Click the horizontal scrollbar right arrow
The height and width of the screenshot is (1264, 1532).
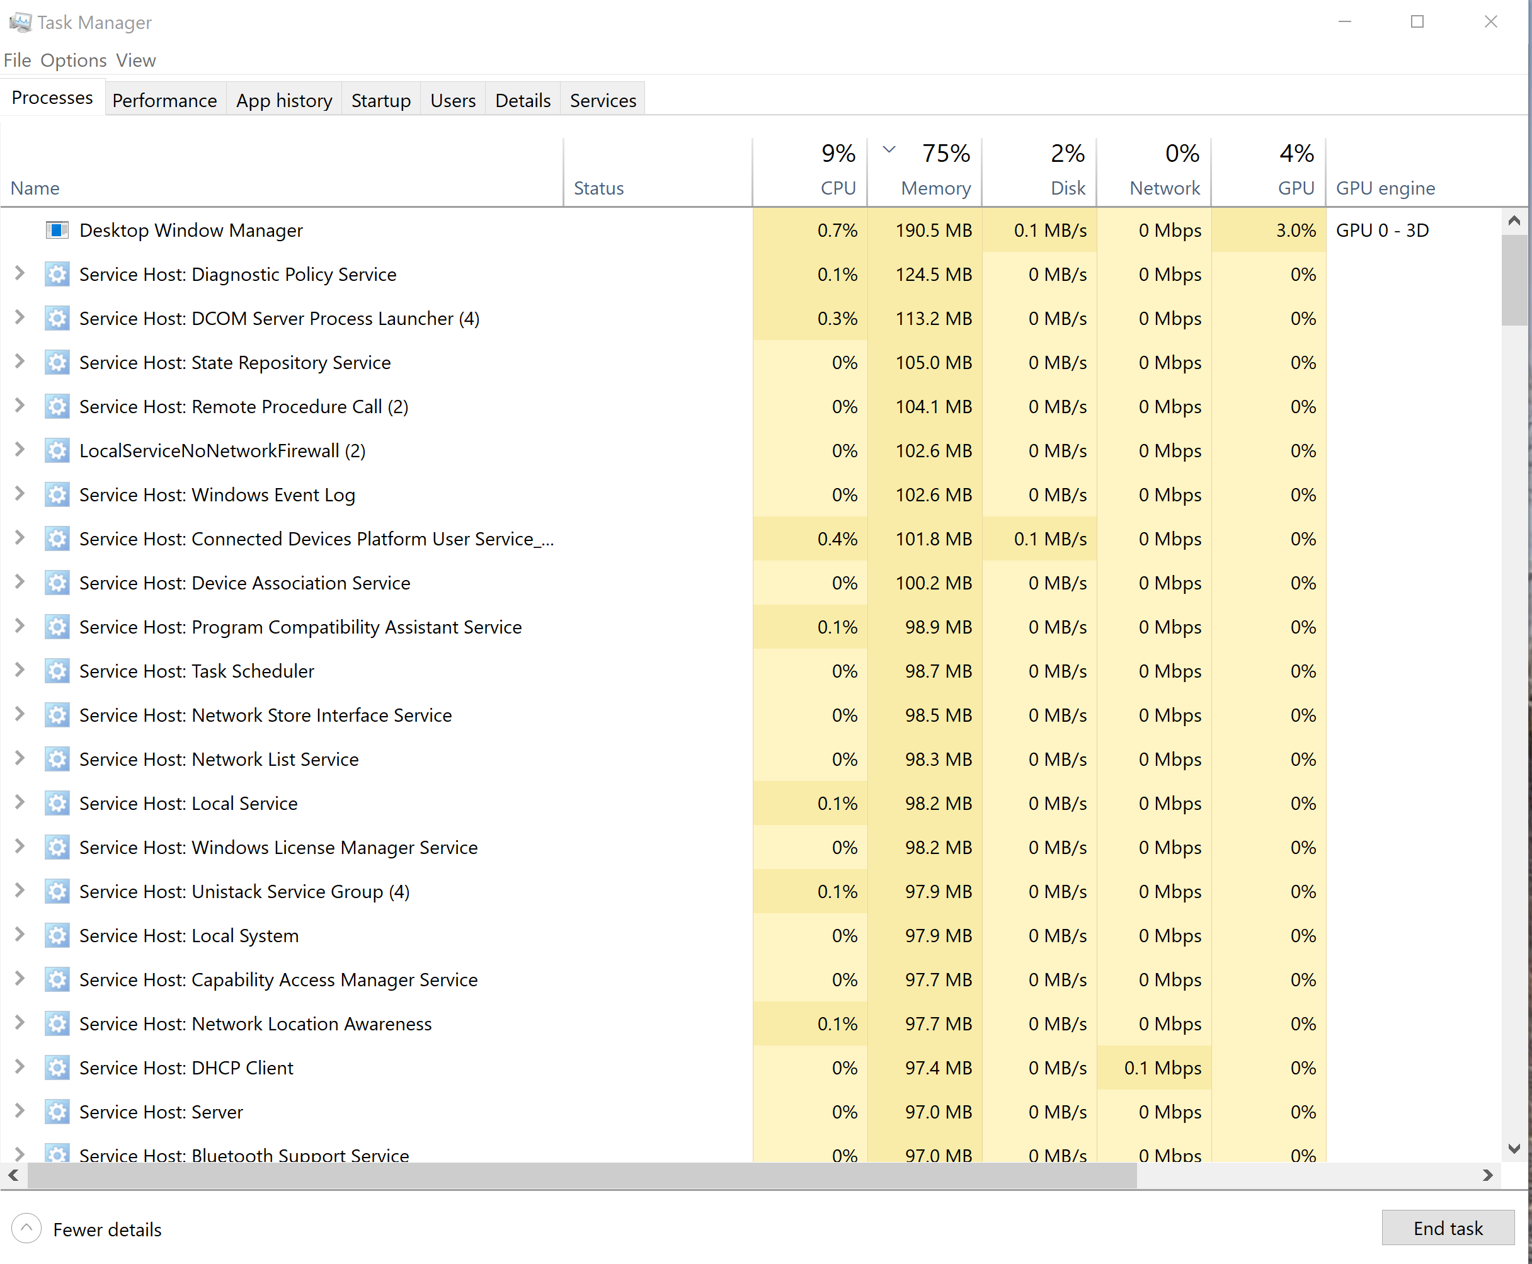[1487, 1175]
